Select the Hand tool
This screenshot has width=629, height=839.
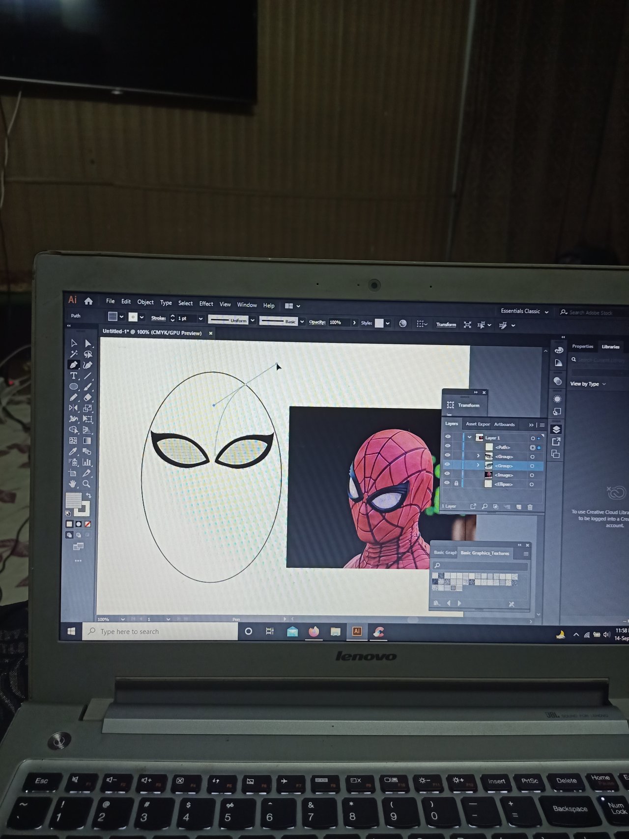click(x=73, y=484)
